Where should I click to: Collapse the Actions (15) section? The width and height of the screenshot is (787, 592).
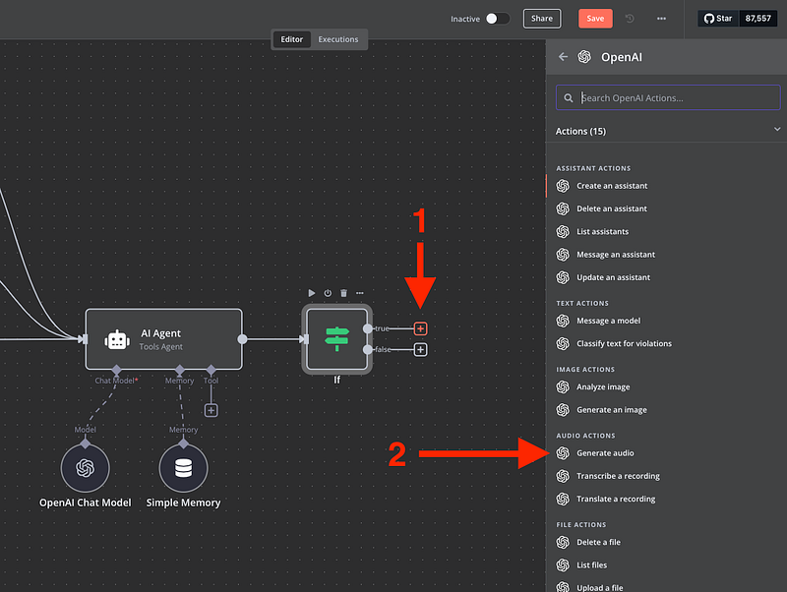(x=777, y=130)
